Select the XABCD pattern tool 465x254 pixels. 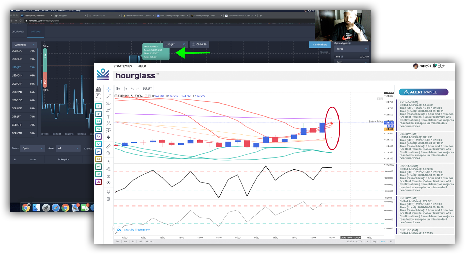[x=109, y=123]
